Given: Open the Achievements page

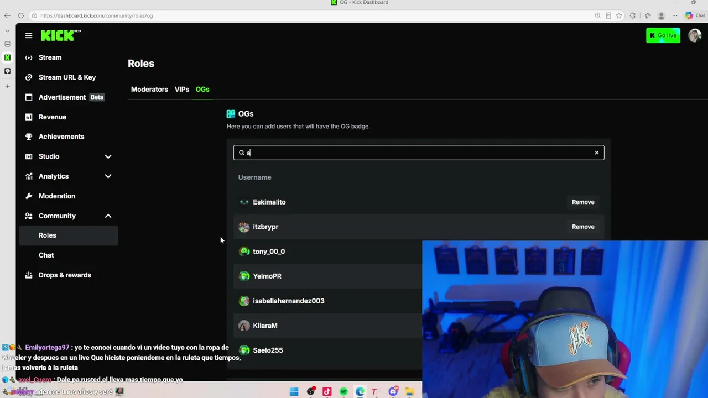Looking at the screenshot, I should [61, 137].
